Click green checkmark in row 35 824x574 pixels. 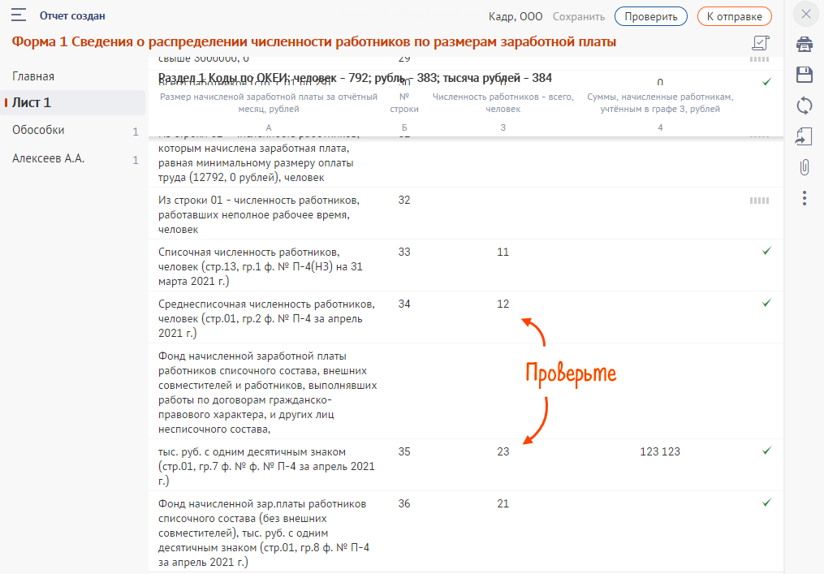click(766, 451)
